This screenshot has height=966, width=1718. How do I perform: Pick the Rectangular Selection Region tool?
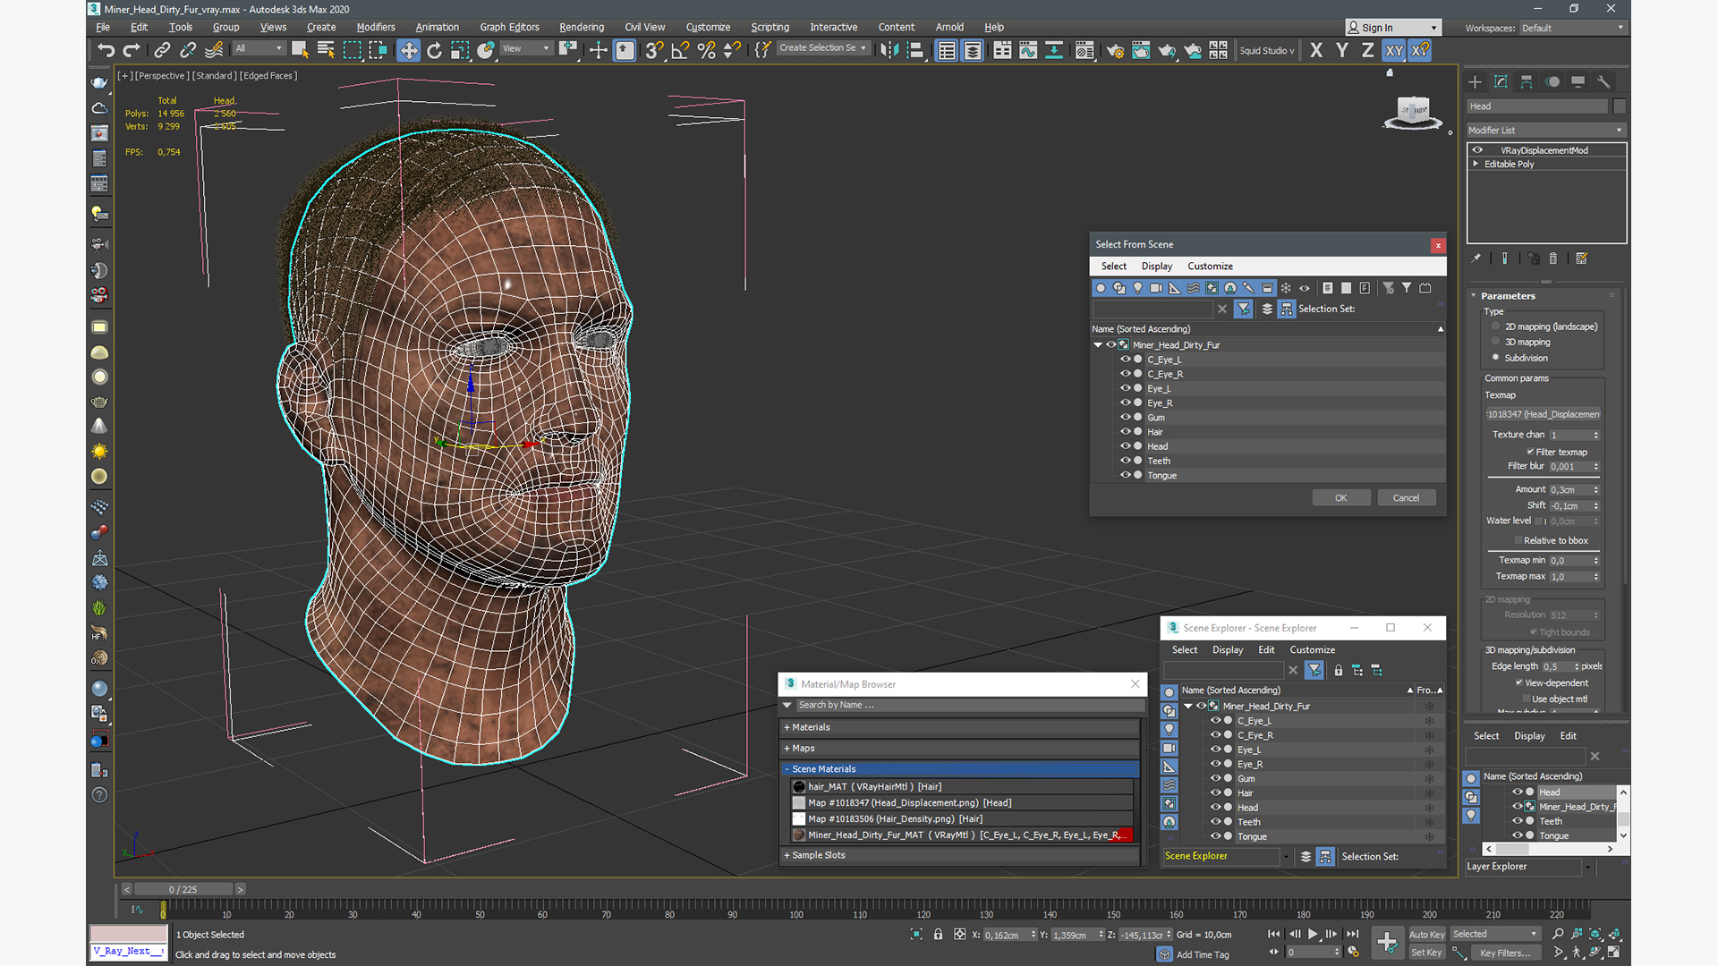point(352,50)
